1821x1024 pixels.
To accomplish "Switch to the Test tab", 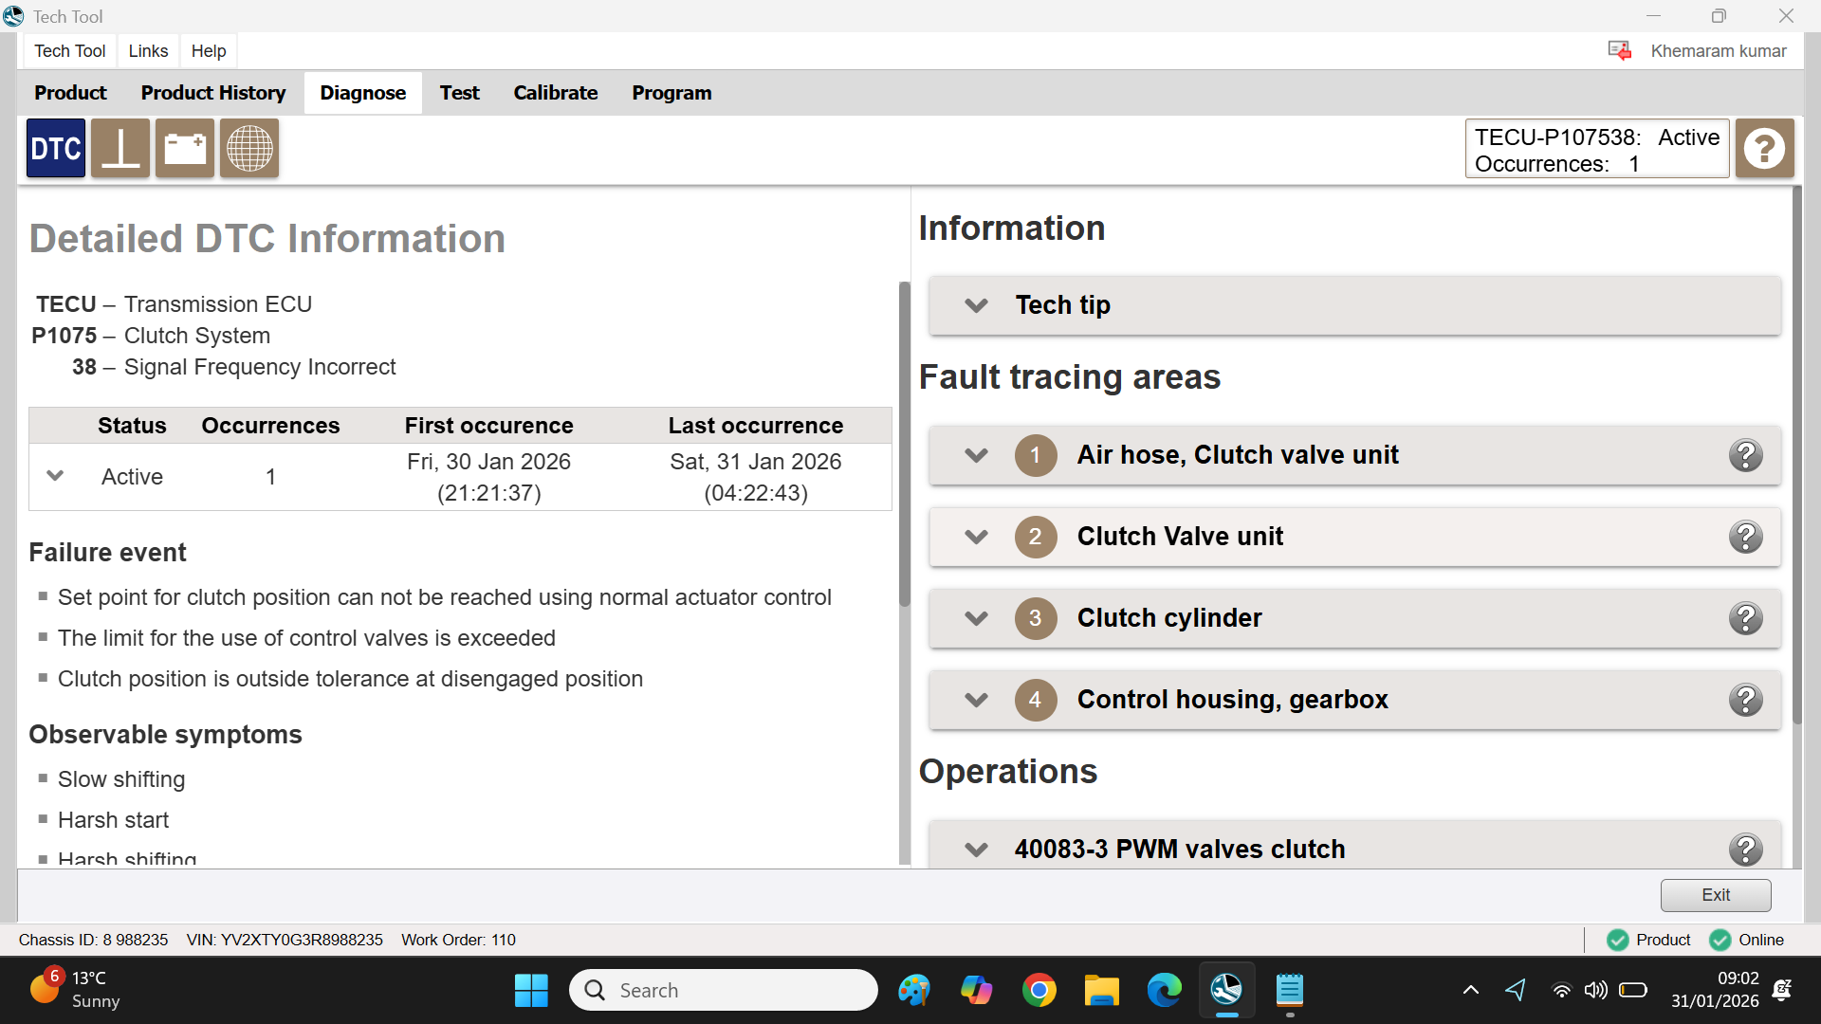I will click(x=459, y=93).
